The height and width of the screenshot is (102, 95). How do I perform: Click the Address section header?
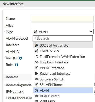12,77
